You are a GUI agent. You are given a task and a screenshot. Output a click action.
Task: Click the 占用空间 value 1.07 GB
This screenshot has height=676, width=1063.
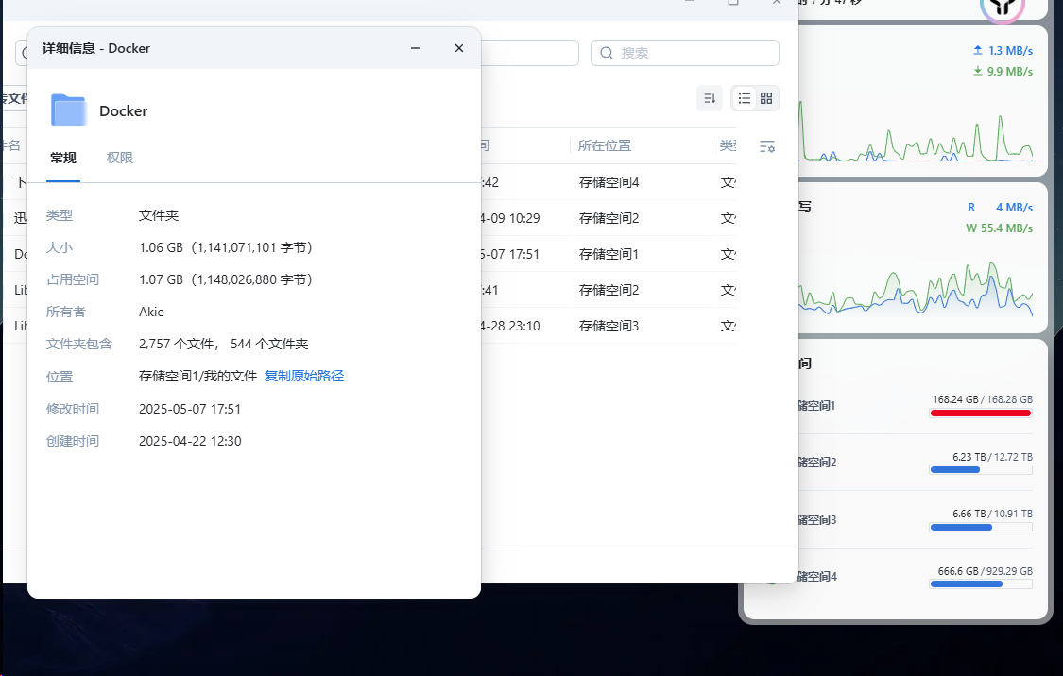tap(226, 279)
